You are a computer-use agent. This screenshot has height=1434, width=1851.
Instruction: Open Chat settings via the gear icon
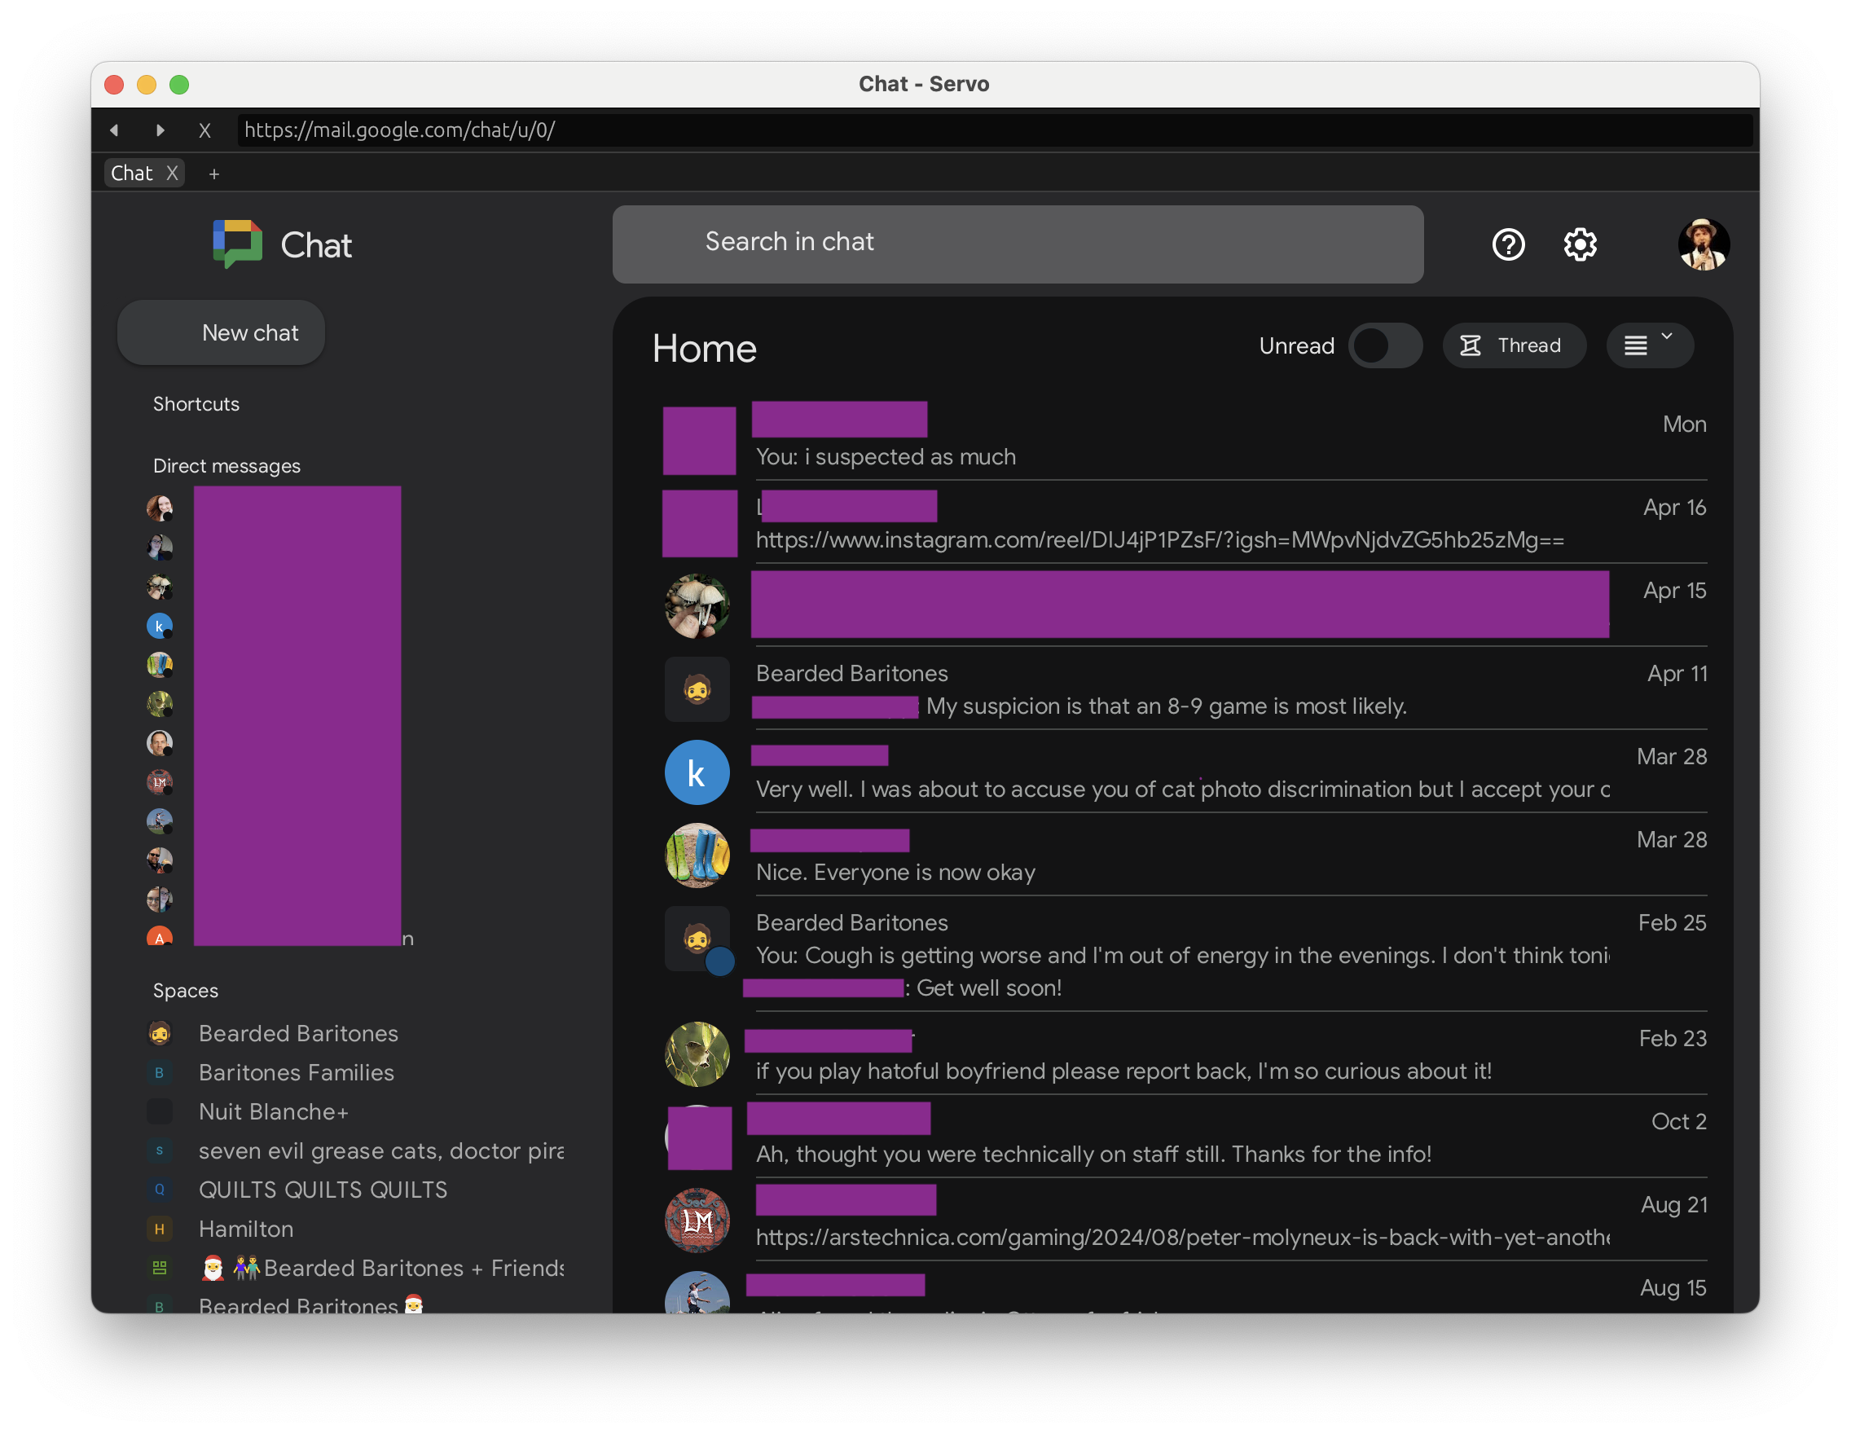click(x=1580, y=245)
